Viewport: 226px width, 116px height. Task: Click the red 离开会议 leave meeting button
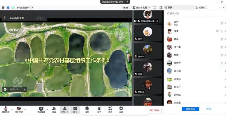pos(155,110)
